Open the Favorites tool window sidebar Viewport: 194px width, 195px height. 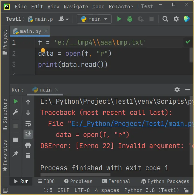point(5,156)
